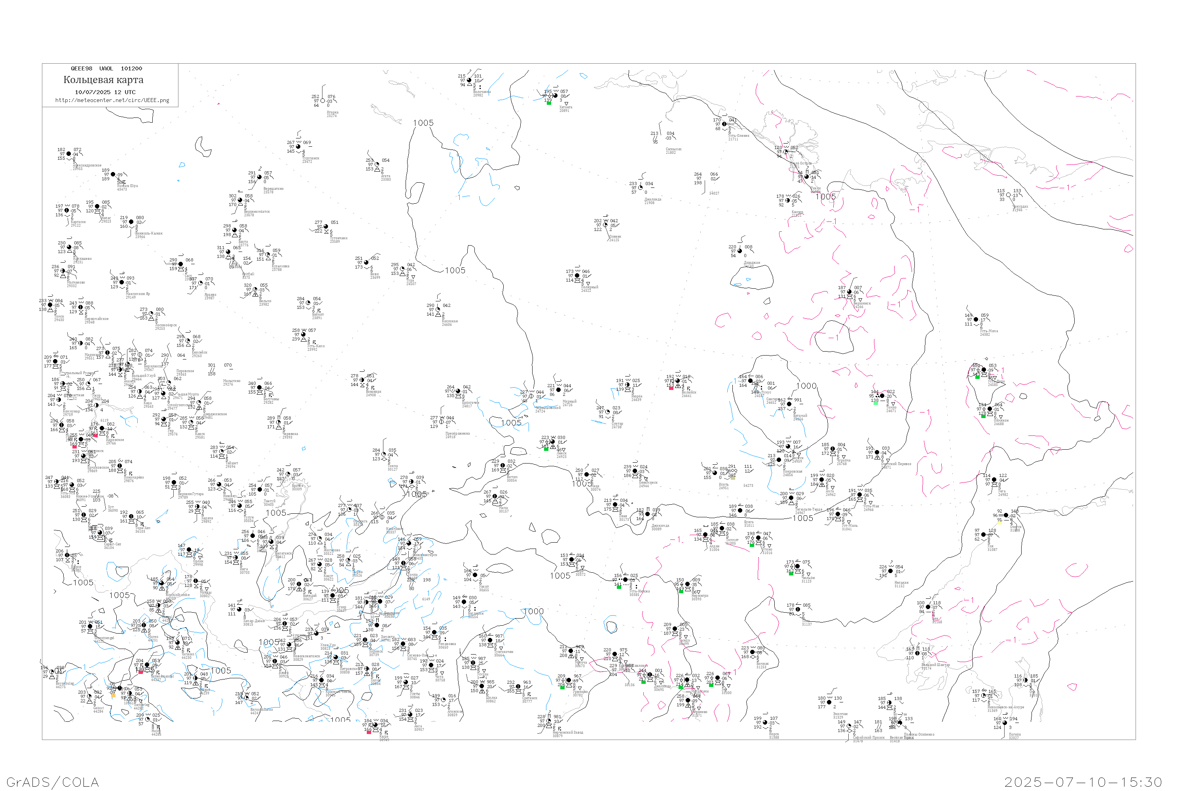Image resolution: width=1187 pixels, height=791 pixels.
Task: Click the 2025-07-10-15:30 timestamp at bottom right
Action: click(1083, 782)
